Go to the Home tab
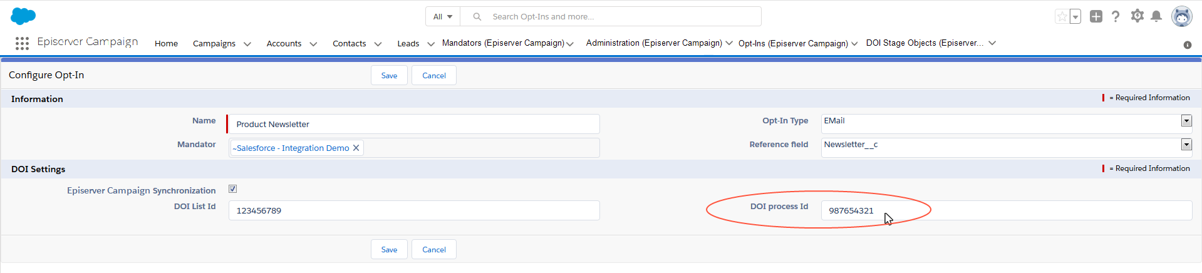 (x=166, y=43)
